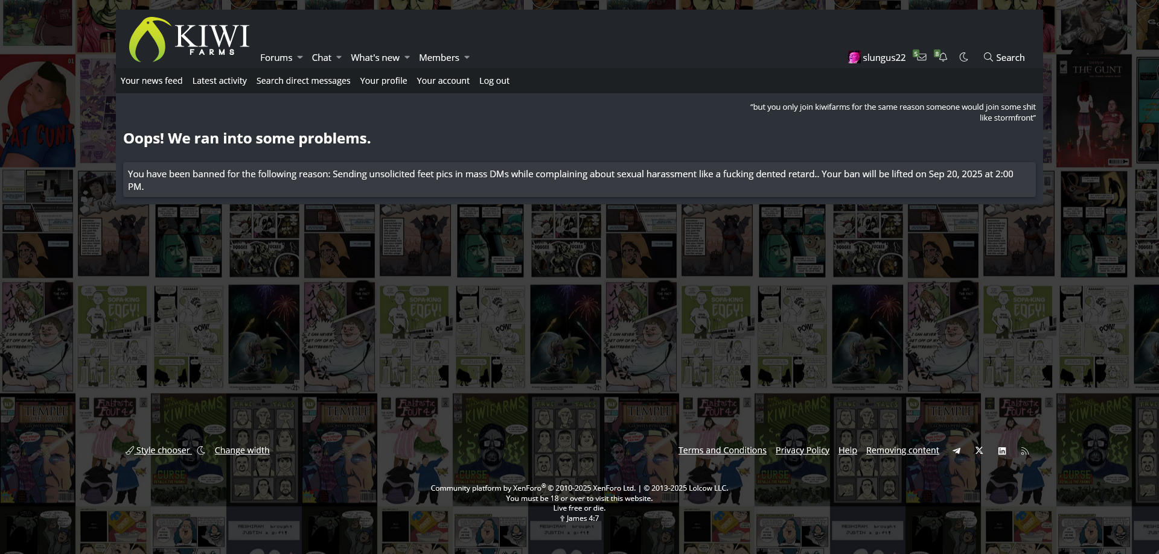This screenshot has width=1159, height=554.
Task: Open the RSS feed icon
Action: pos(1024,451)
